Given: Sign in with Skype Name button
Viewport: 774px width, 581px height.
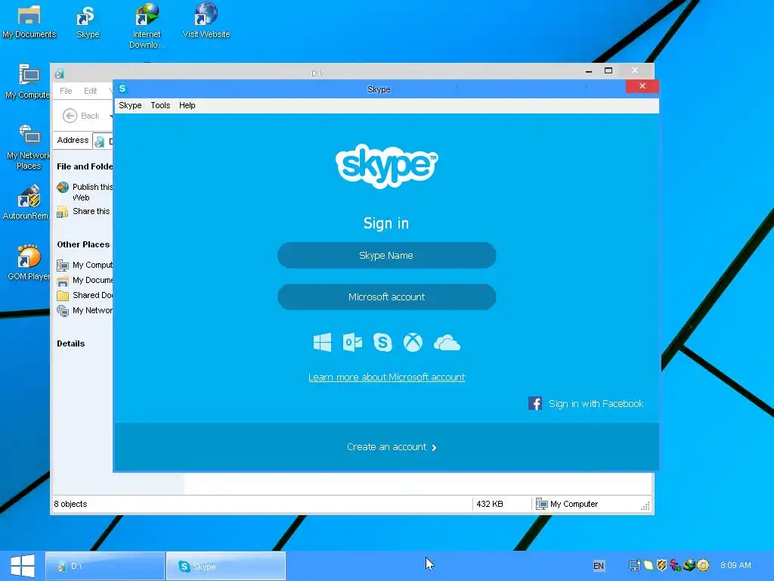Looking at the screenshot, I should 386,256.
